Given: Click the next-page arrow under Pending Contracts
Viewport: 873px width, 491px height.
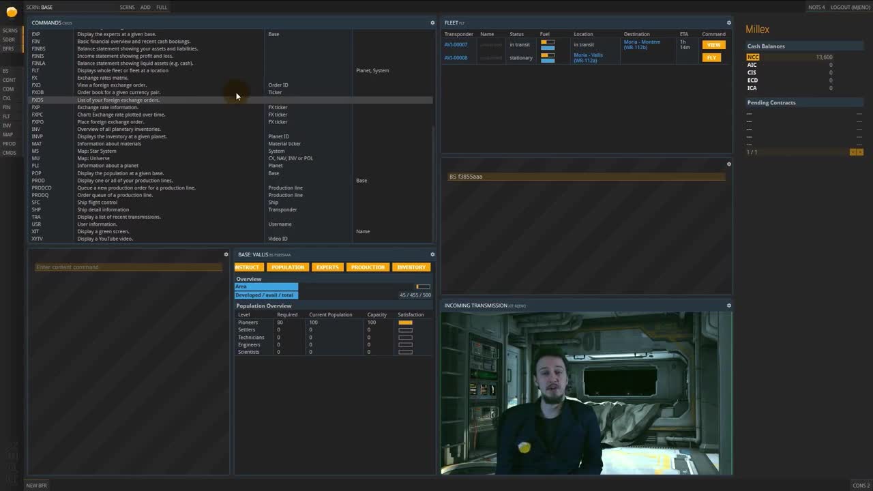Looking at the screenshot, I should tap(859, 152).
